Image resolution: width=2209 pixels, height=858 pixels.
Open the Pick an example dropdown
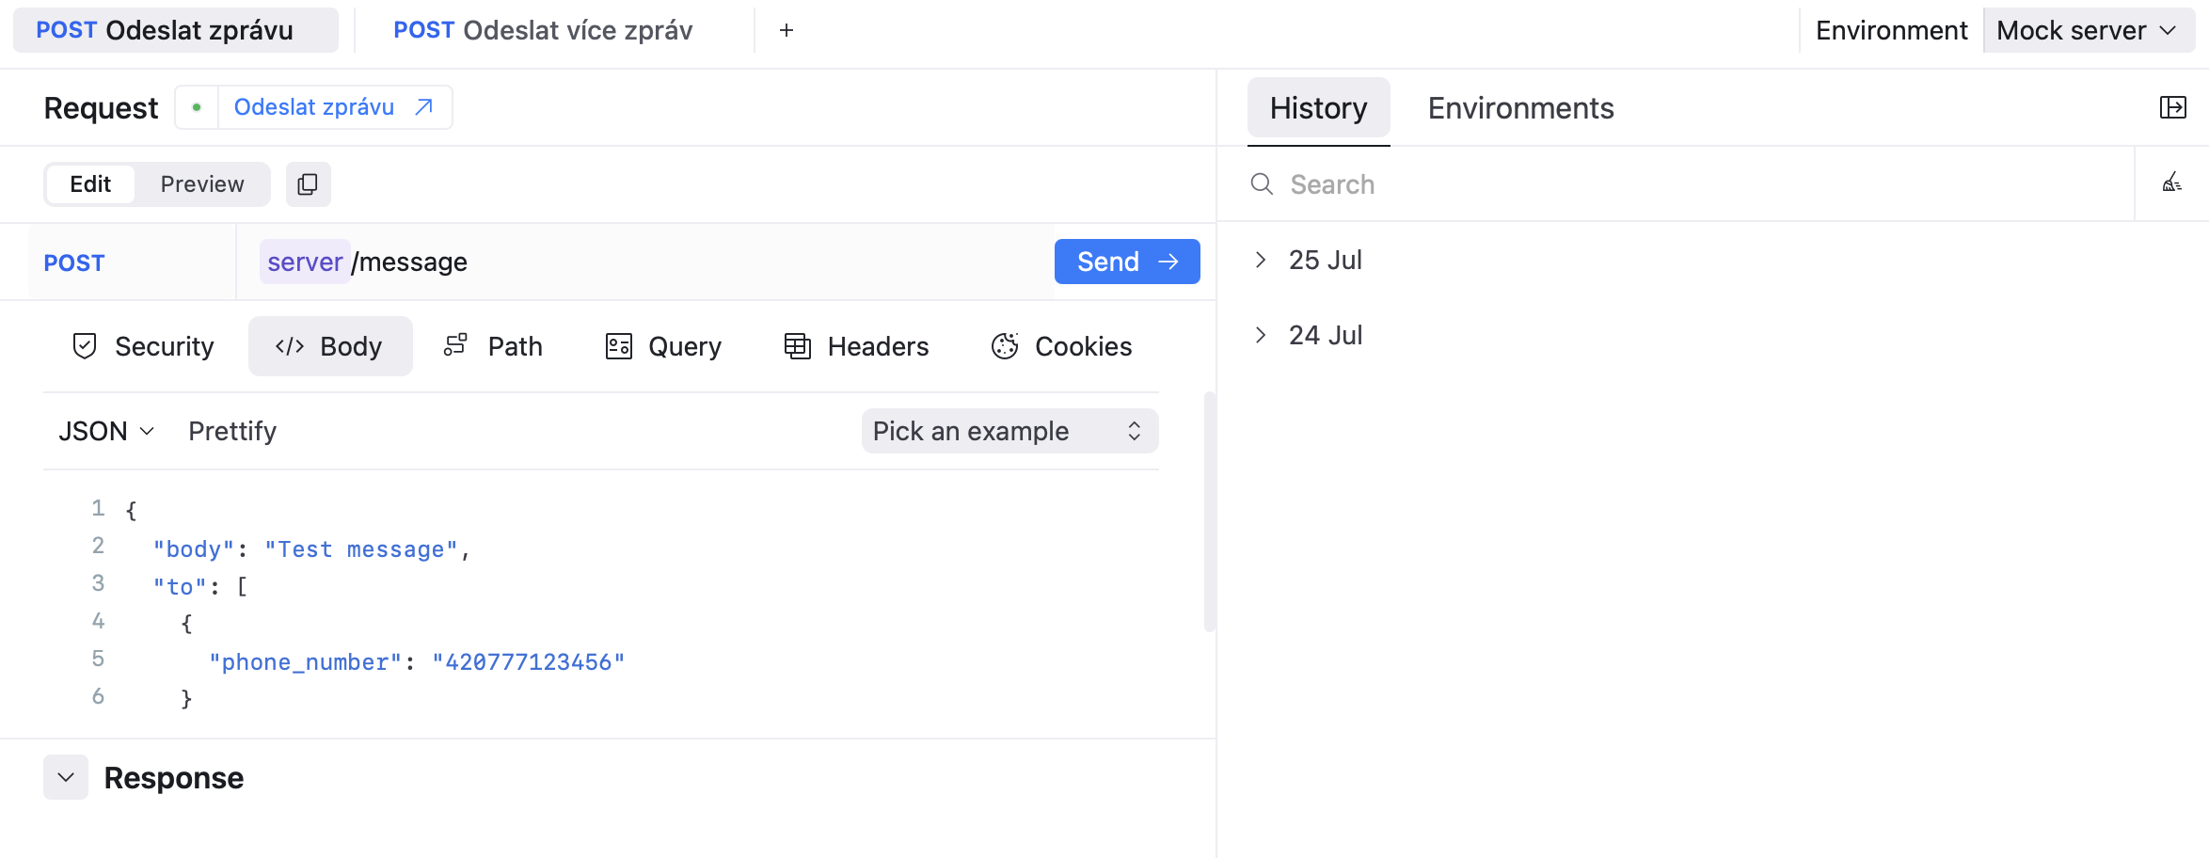1009,431
